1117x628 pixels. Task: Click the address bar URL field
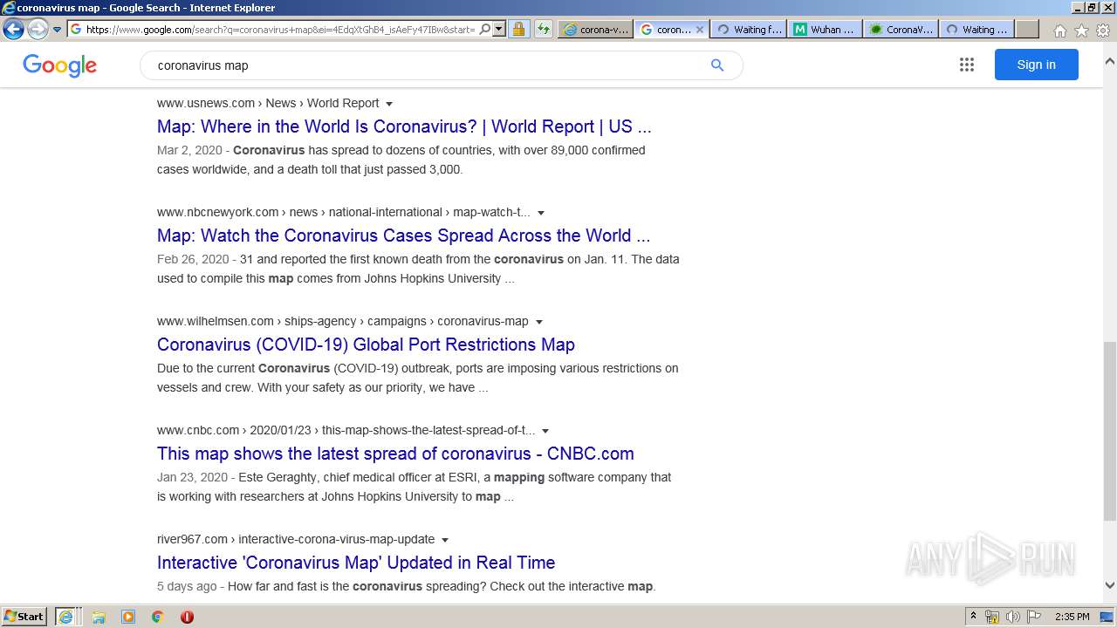click(x=280, y=29)
